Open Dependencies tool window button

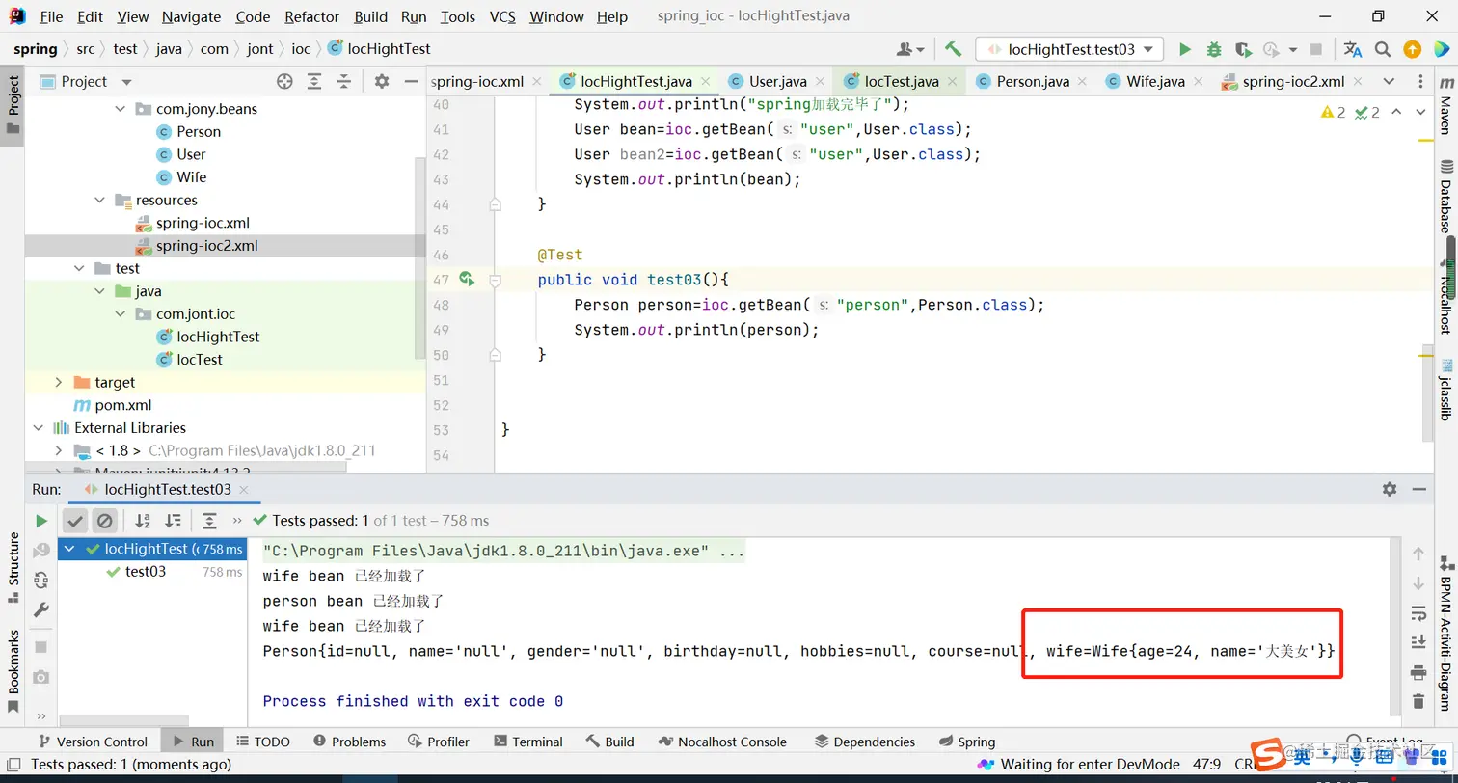click(x=864, y=742)
